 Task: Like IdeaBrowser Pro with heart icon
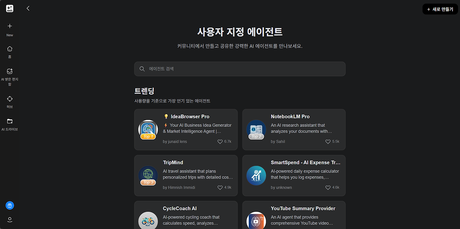tap(220, 142)
